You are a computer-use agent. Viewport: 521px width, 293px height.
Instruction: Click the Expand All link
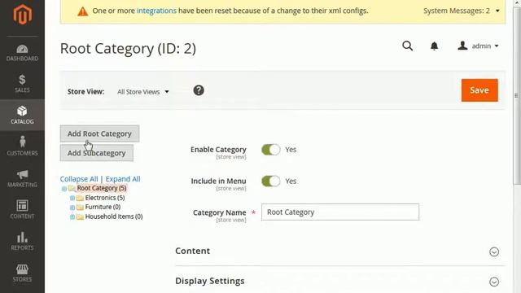[x=123, y=179]
